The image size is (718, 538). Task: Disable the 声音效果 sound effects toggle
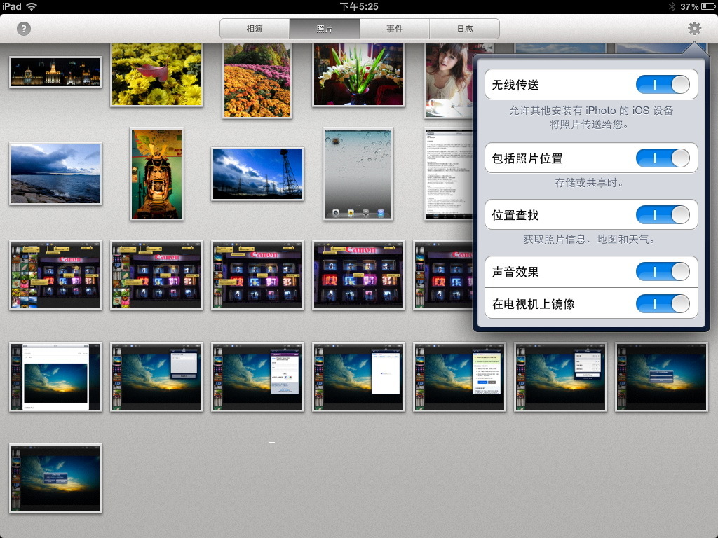pyautogui.click(x=662, y=271)
